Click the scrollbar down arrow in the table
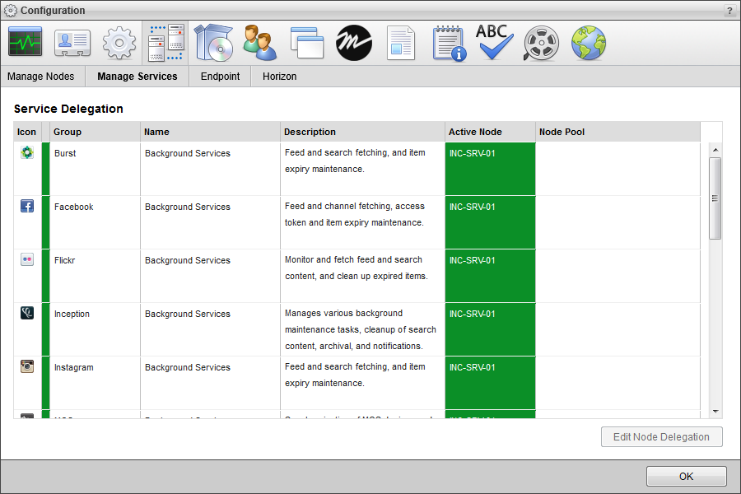The image size is (741, 494). point(714,412)
